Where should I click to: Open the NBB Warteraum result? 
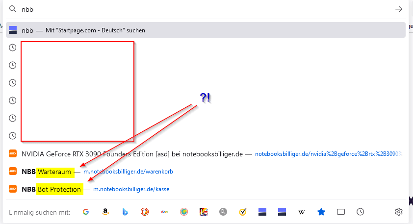(x=47, y=172)
